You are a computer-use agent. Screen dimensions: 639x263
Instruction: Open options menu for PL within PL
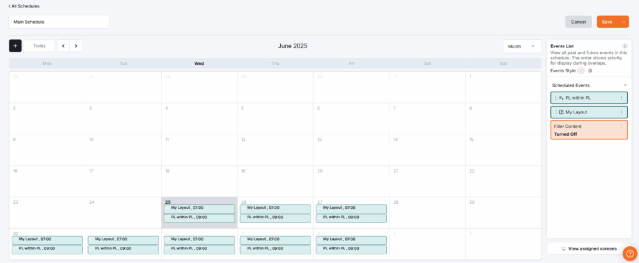point(622,98)
